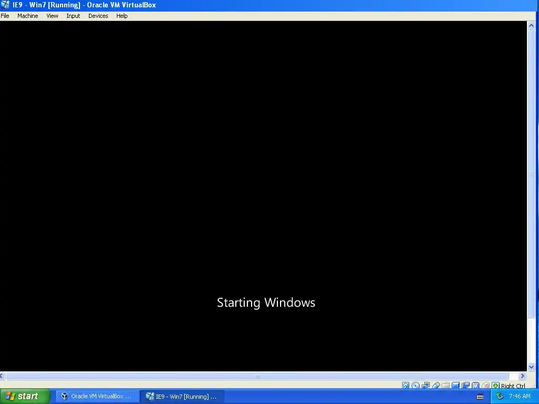Click the optical disc status icon

point(415,386)
